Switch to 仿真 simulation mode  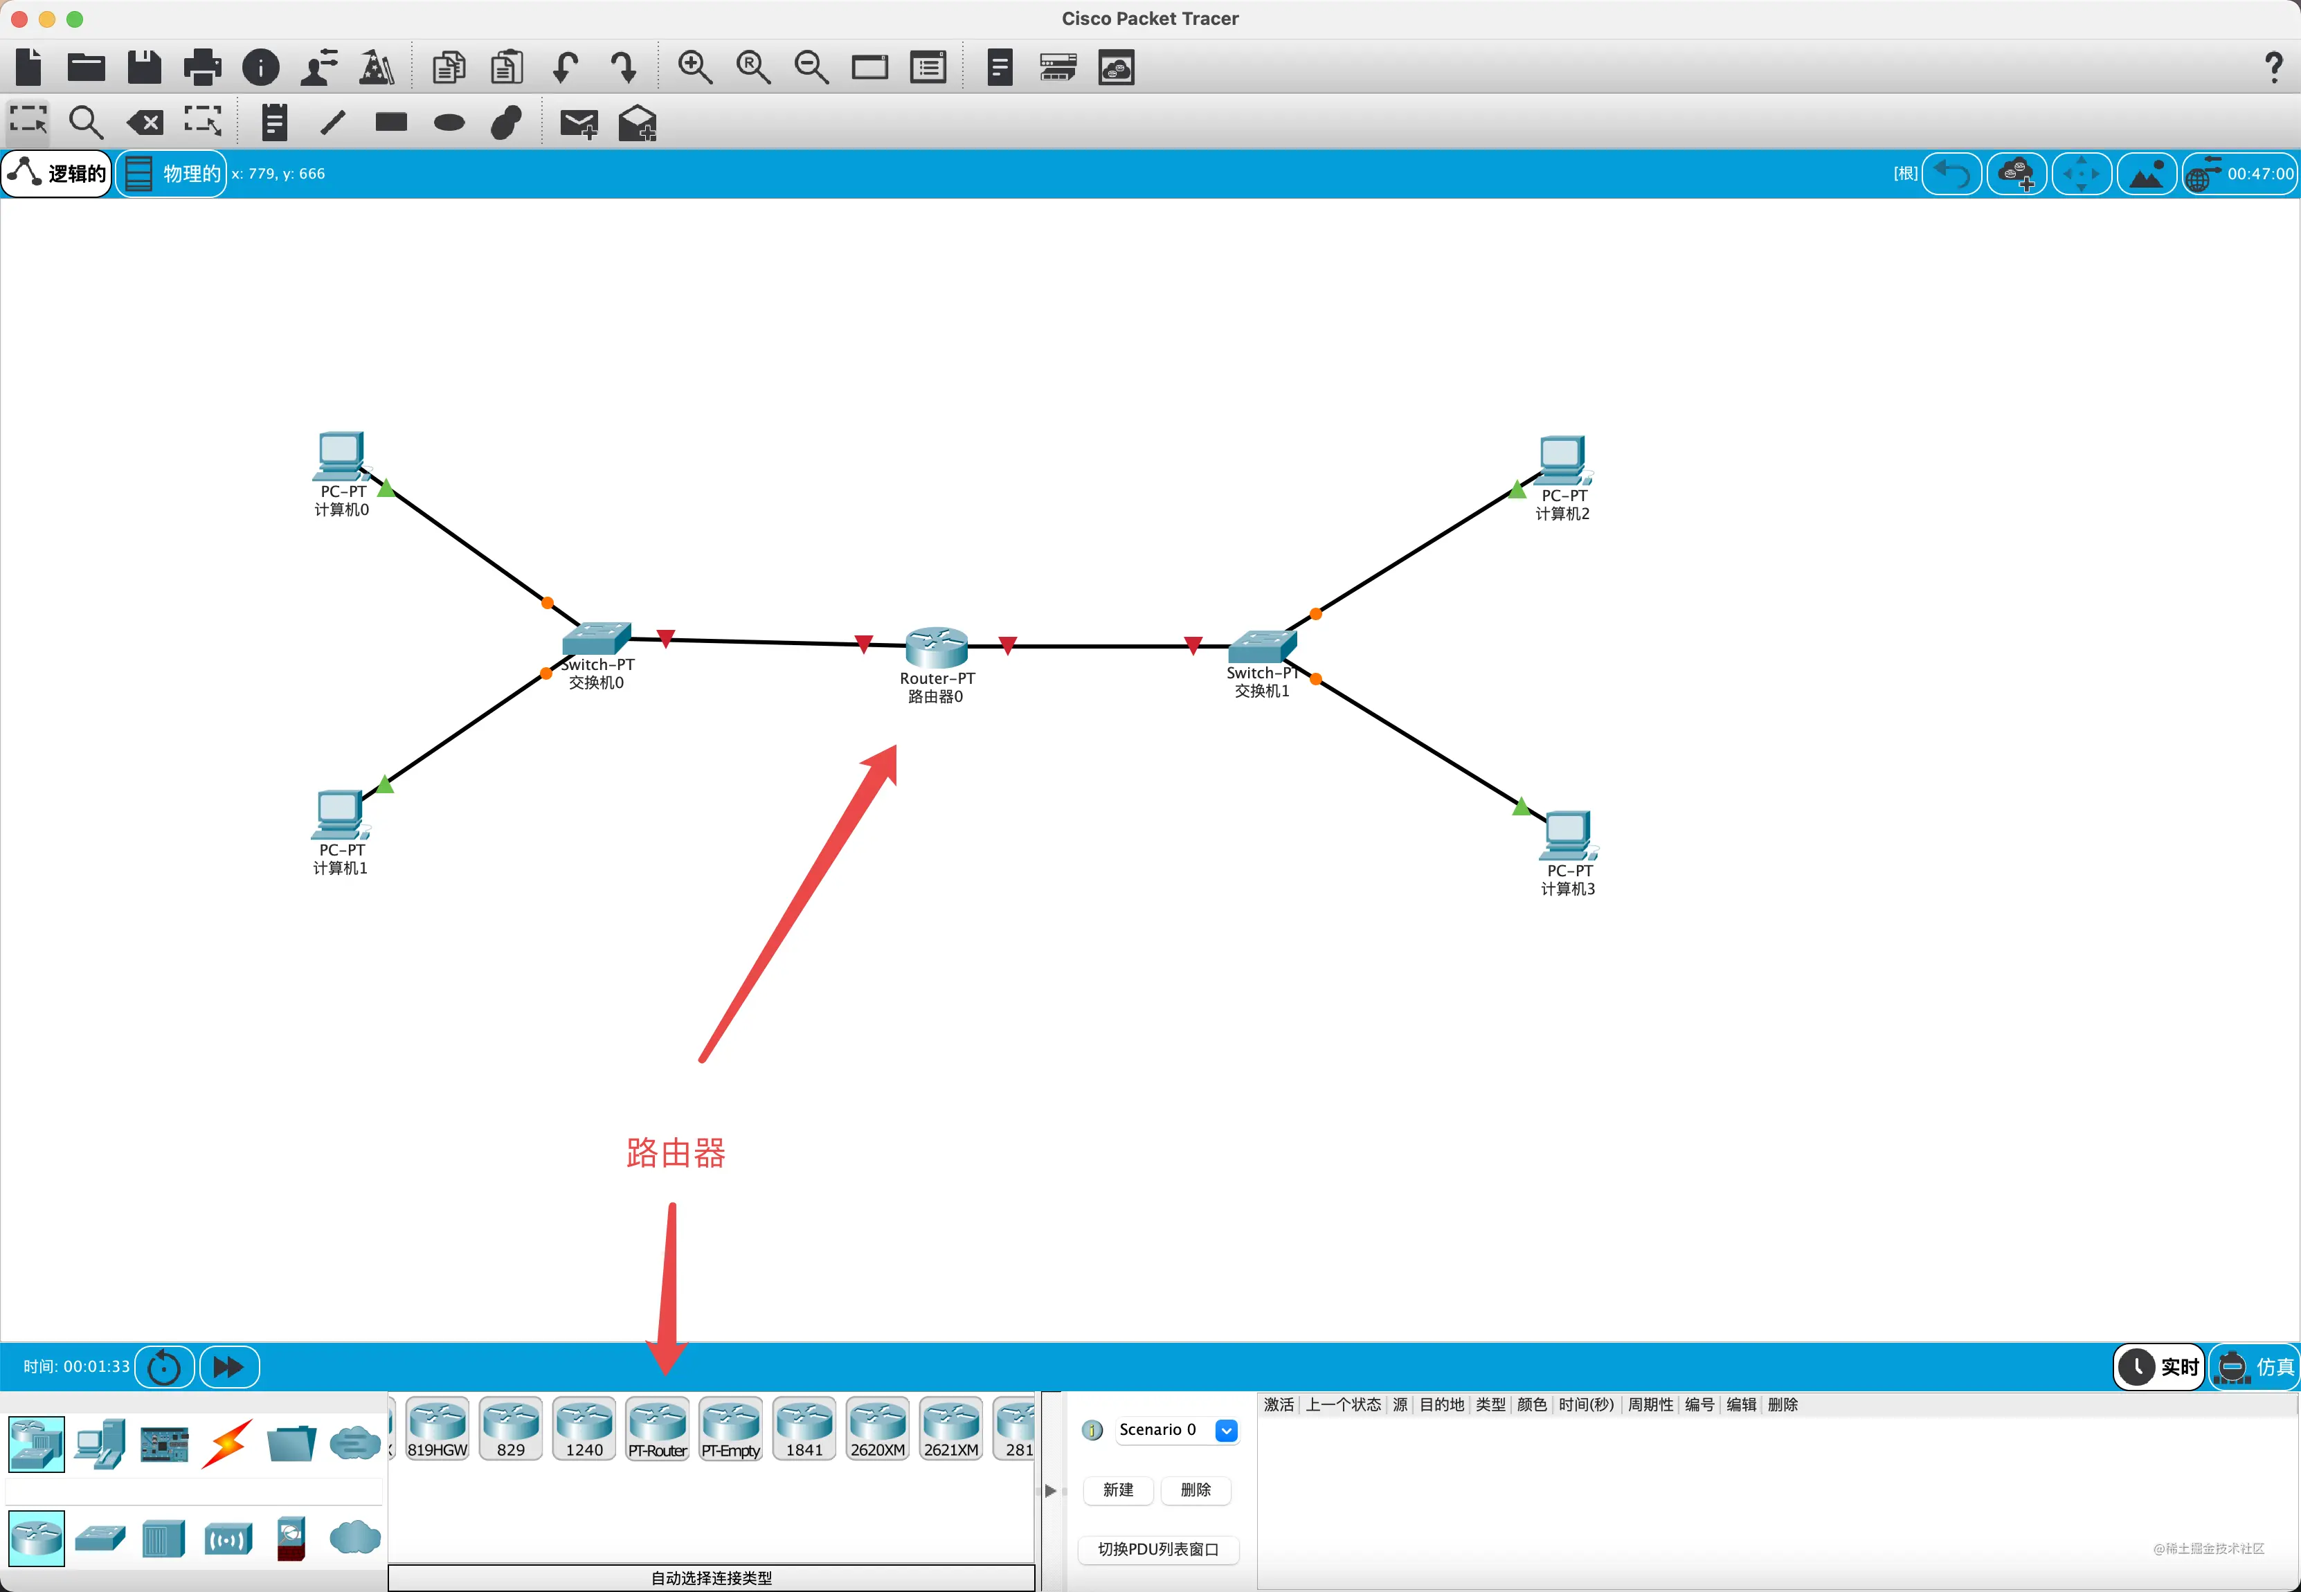tap(2256, 1366)
